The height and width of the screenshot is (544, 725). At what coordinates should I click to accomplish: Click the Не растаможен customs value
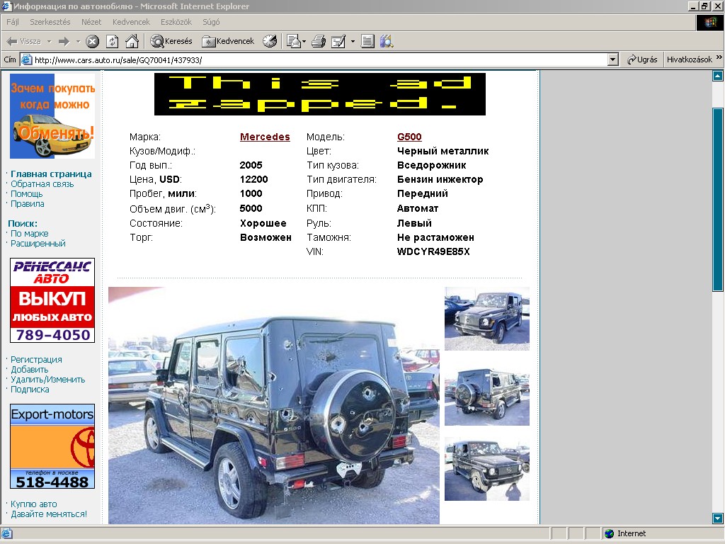click(x=435, y=238)
